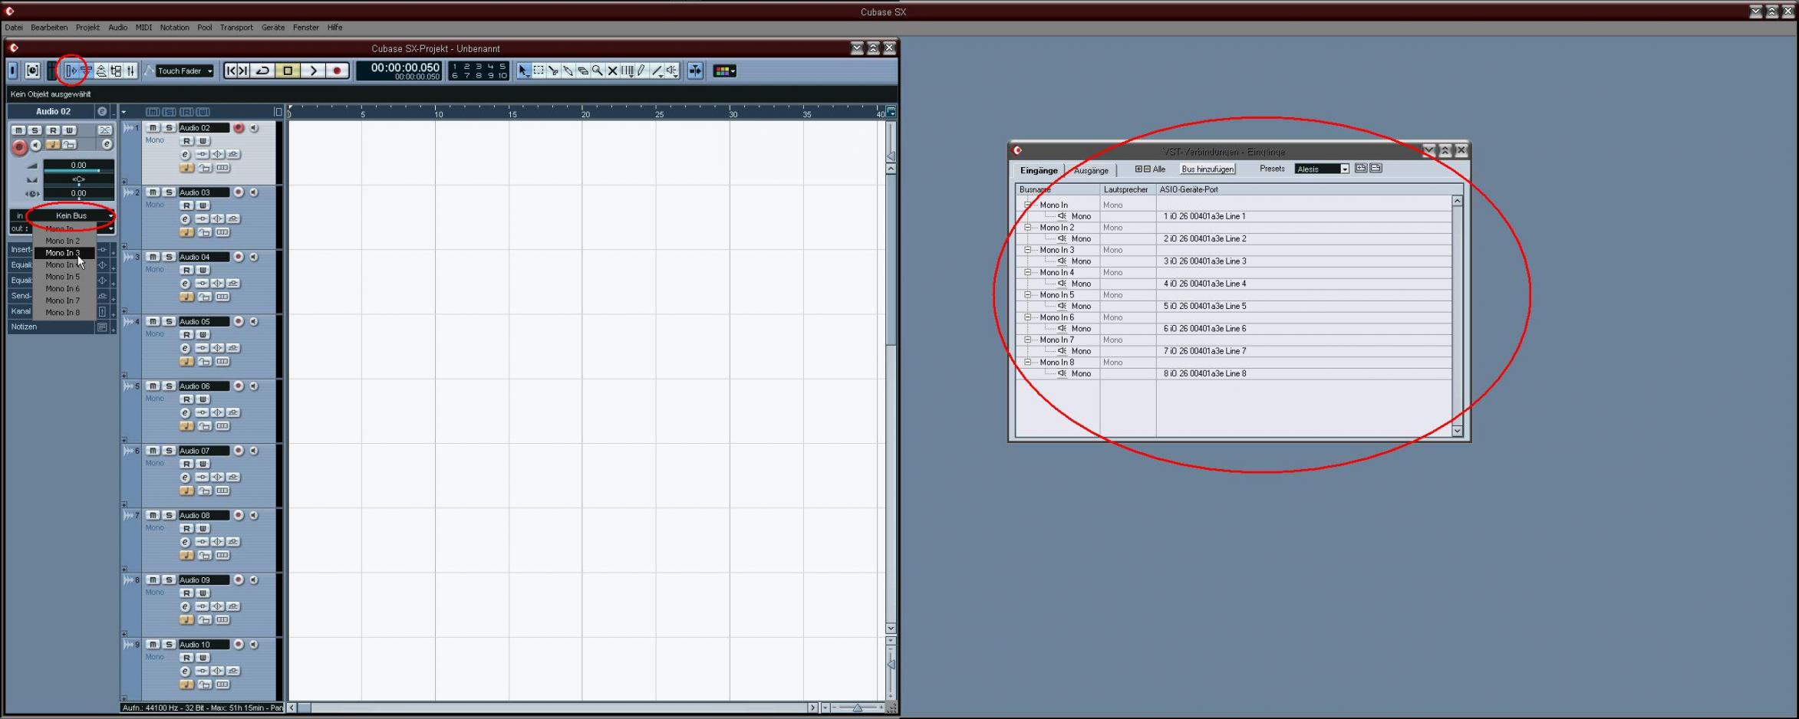Image resolution: width=1799 pixels, height=719 pixels.
Task: Open the Notizen section icon in Inspector
Action: 102,327
